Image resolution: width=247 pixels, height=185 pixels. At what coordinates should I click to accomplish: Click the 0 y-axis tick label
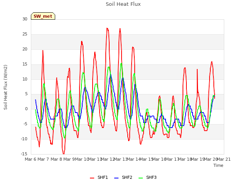click(26, 109)
